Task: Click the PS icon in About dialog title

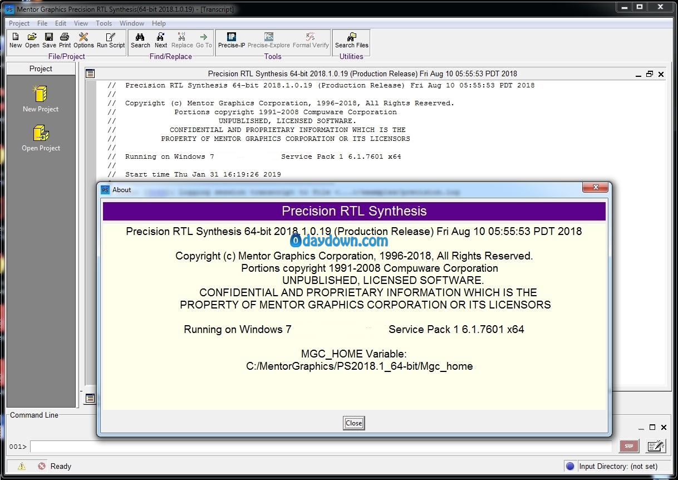Action: [x=105, y=190]
